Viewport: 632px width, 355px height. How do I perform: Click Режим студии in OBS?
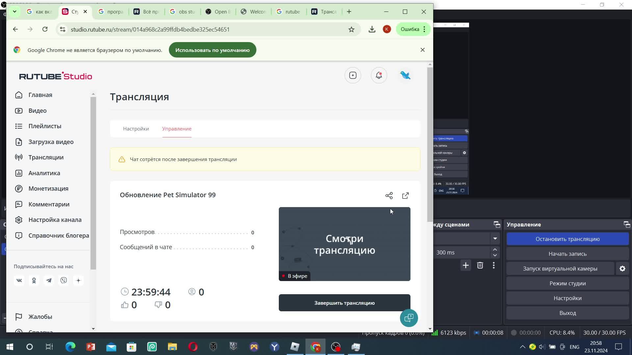pyautogui.click(x=568, y=284)
